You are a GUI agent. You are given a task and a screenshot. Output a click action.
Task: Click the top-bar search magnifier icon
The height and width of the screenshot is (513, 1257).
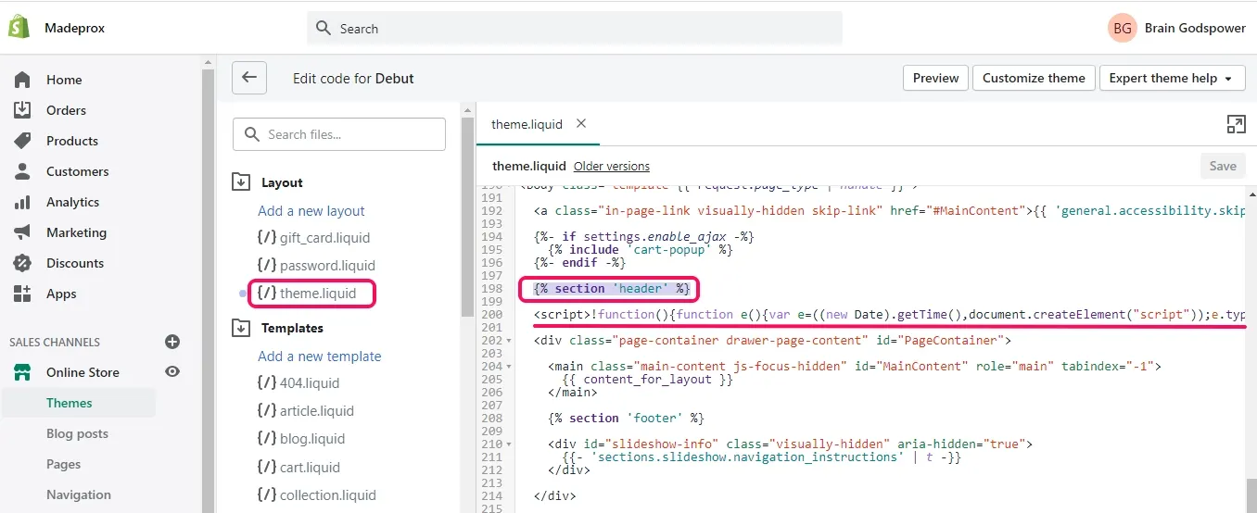click(x=324, y=29)
